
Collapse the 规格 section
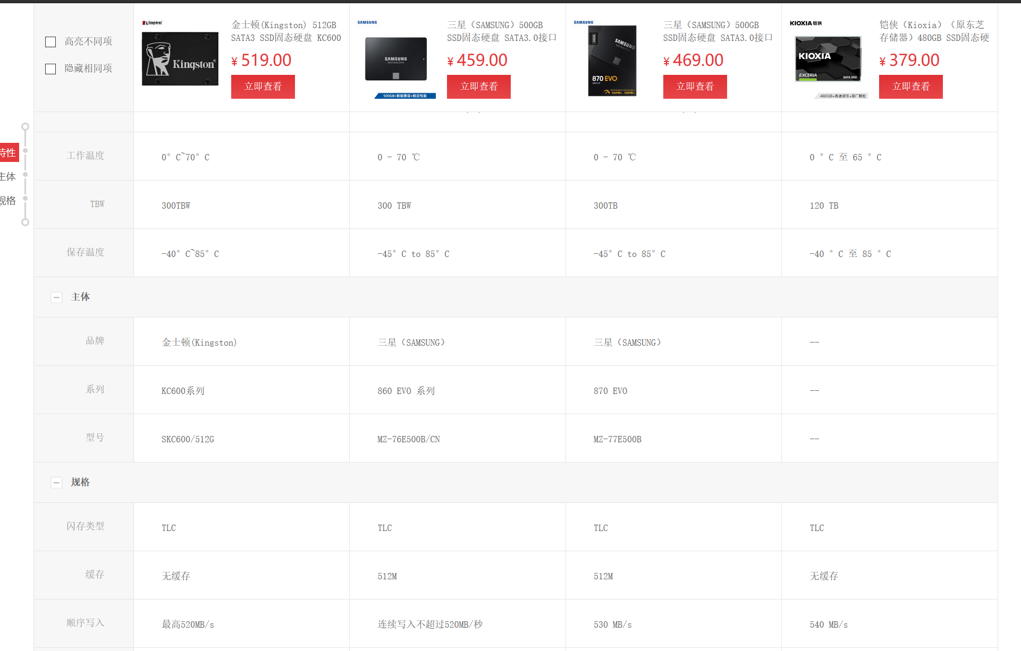[x=56, y=483]
